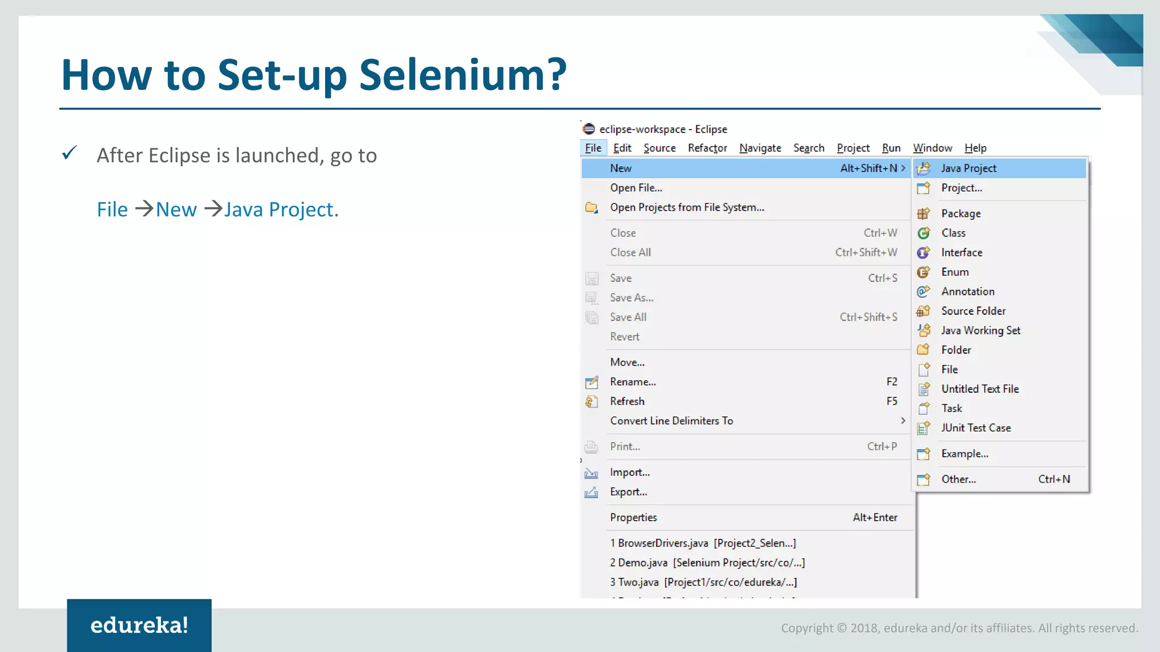
Task: Open recent file 3 Two.java
Action: coord(703,582)
